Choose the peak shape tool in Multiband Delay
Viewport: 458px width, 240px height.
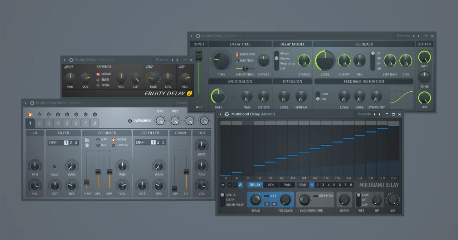tap(240, 185)
